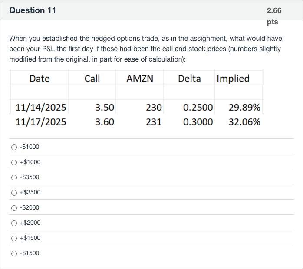Mark -$2000 as the answer

click(14, 208)
